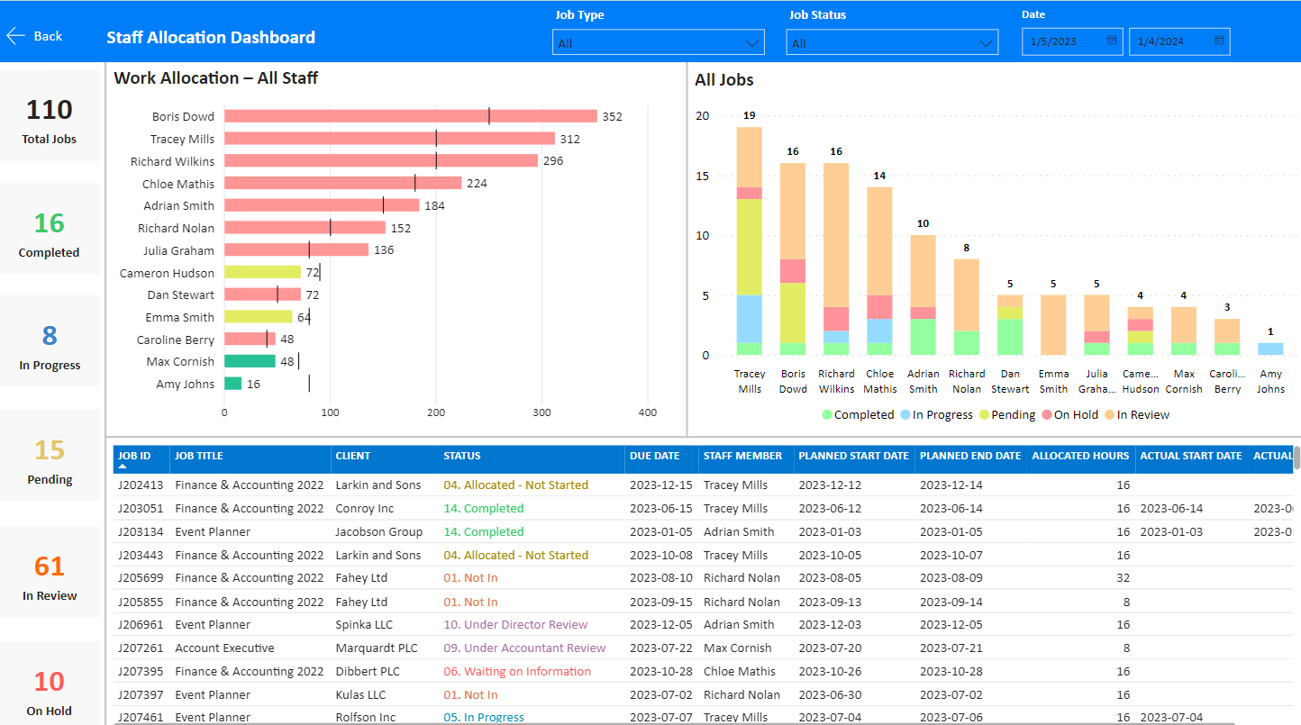Click status '06. Waiting on Information'
This screenshot has width=1301, height=725.
517,671
